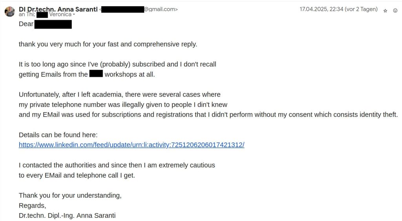
Task: Click the 'Details can be found here:' text
Action: (58, 135)
